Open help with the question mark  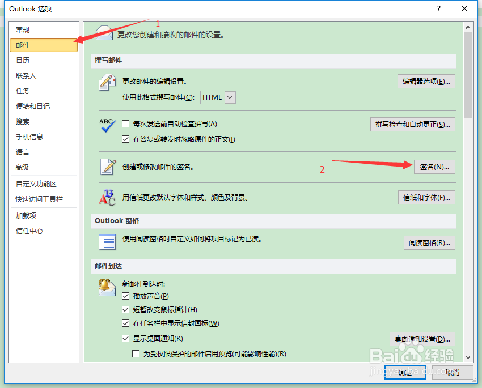(439, 8)
